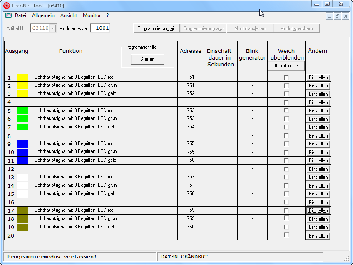
Task: Click Einstellen for output 18
Action: (x=318, y=219)
